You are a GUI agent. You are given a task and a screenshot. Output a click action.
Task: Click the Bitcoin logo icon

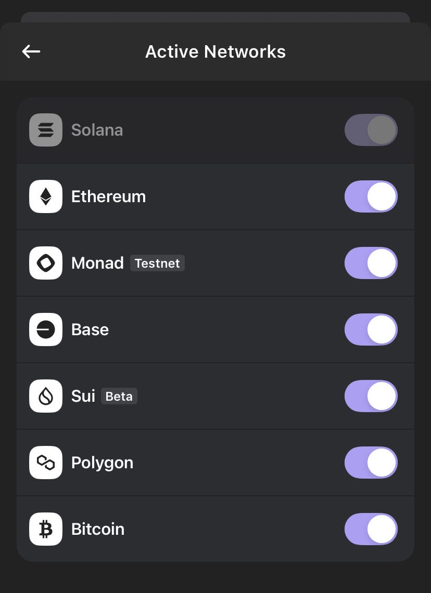point(46,529)
